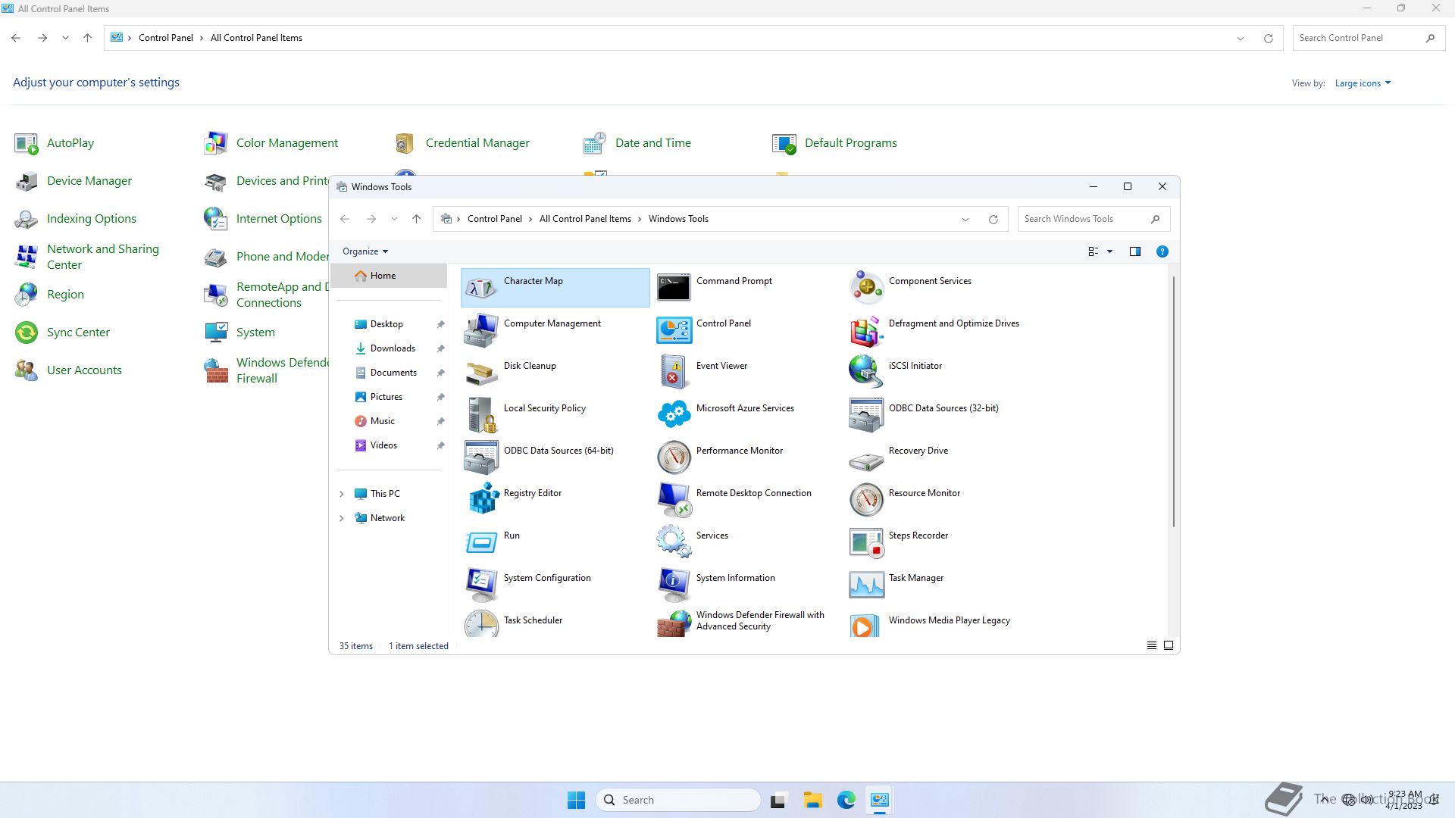1455x818 pixels.
Task: Switch to details view in status bar
Action: click(x=1151, y=645)
